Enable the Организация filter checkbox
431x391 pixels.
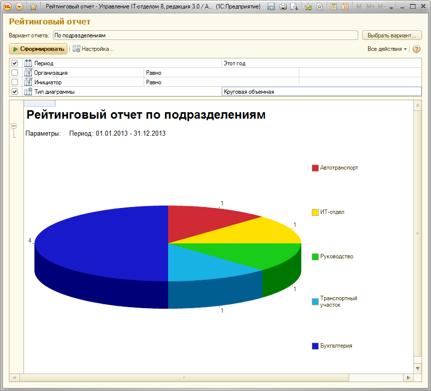pyautogui.click(x=15, y=73)
